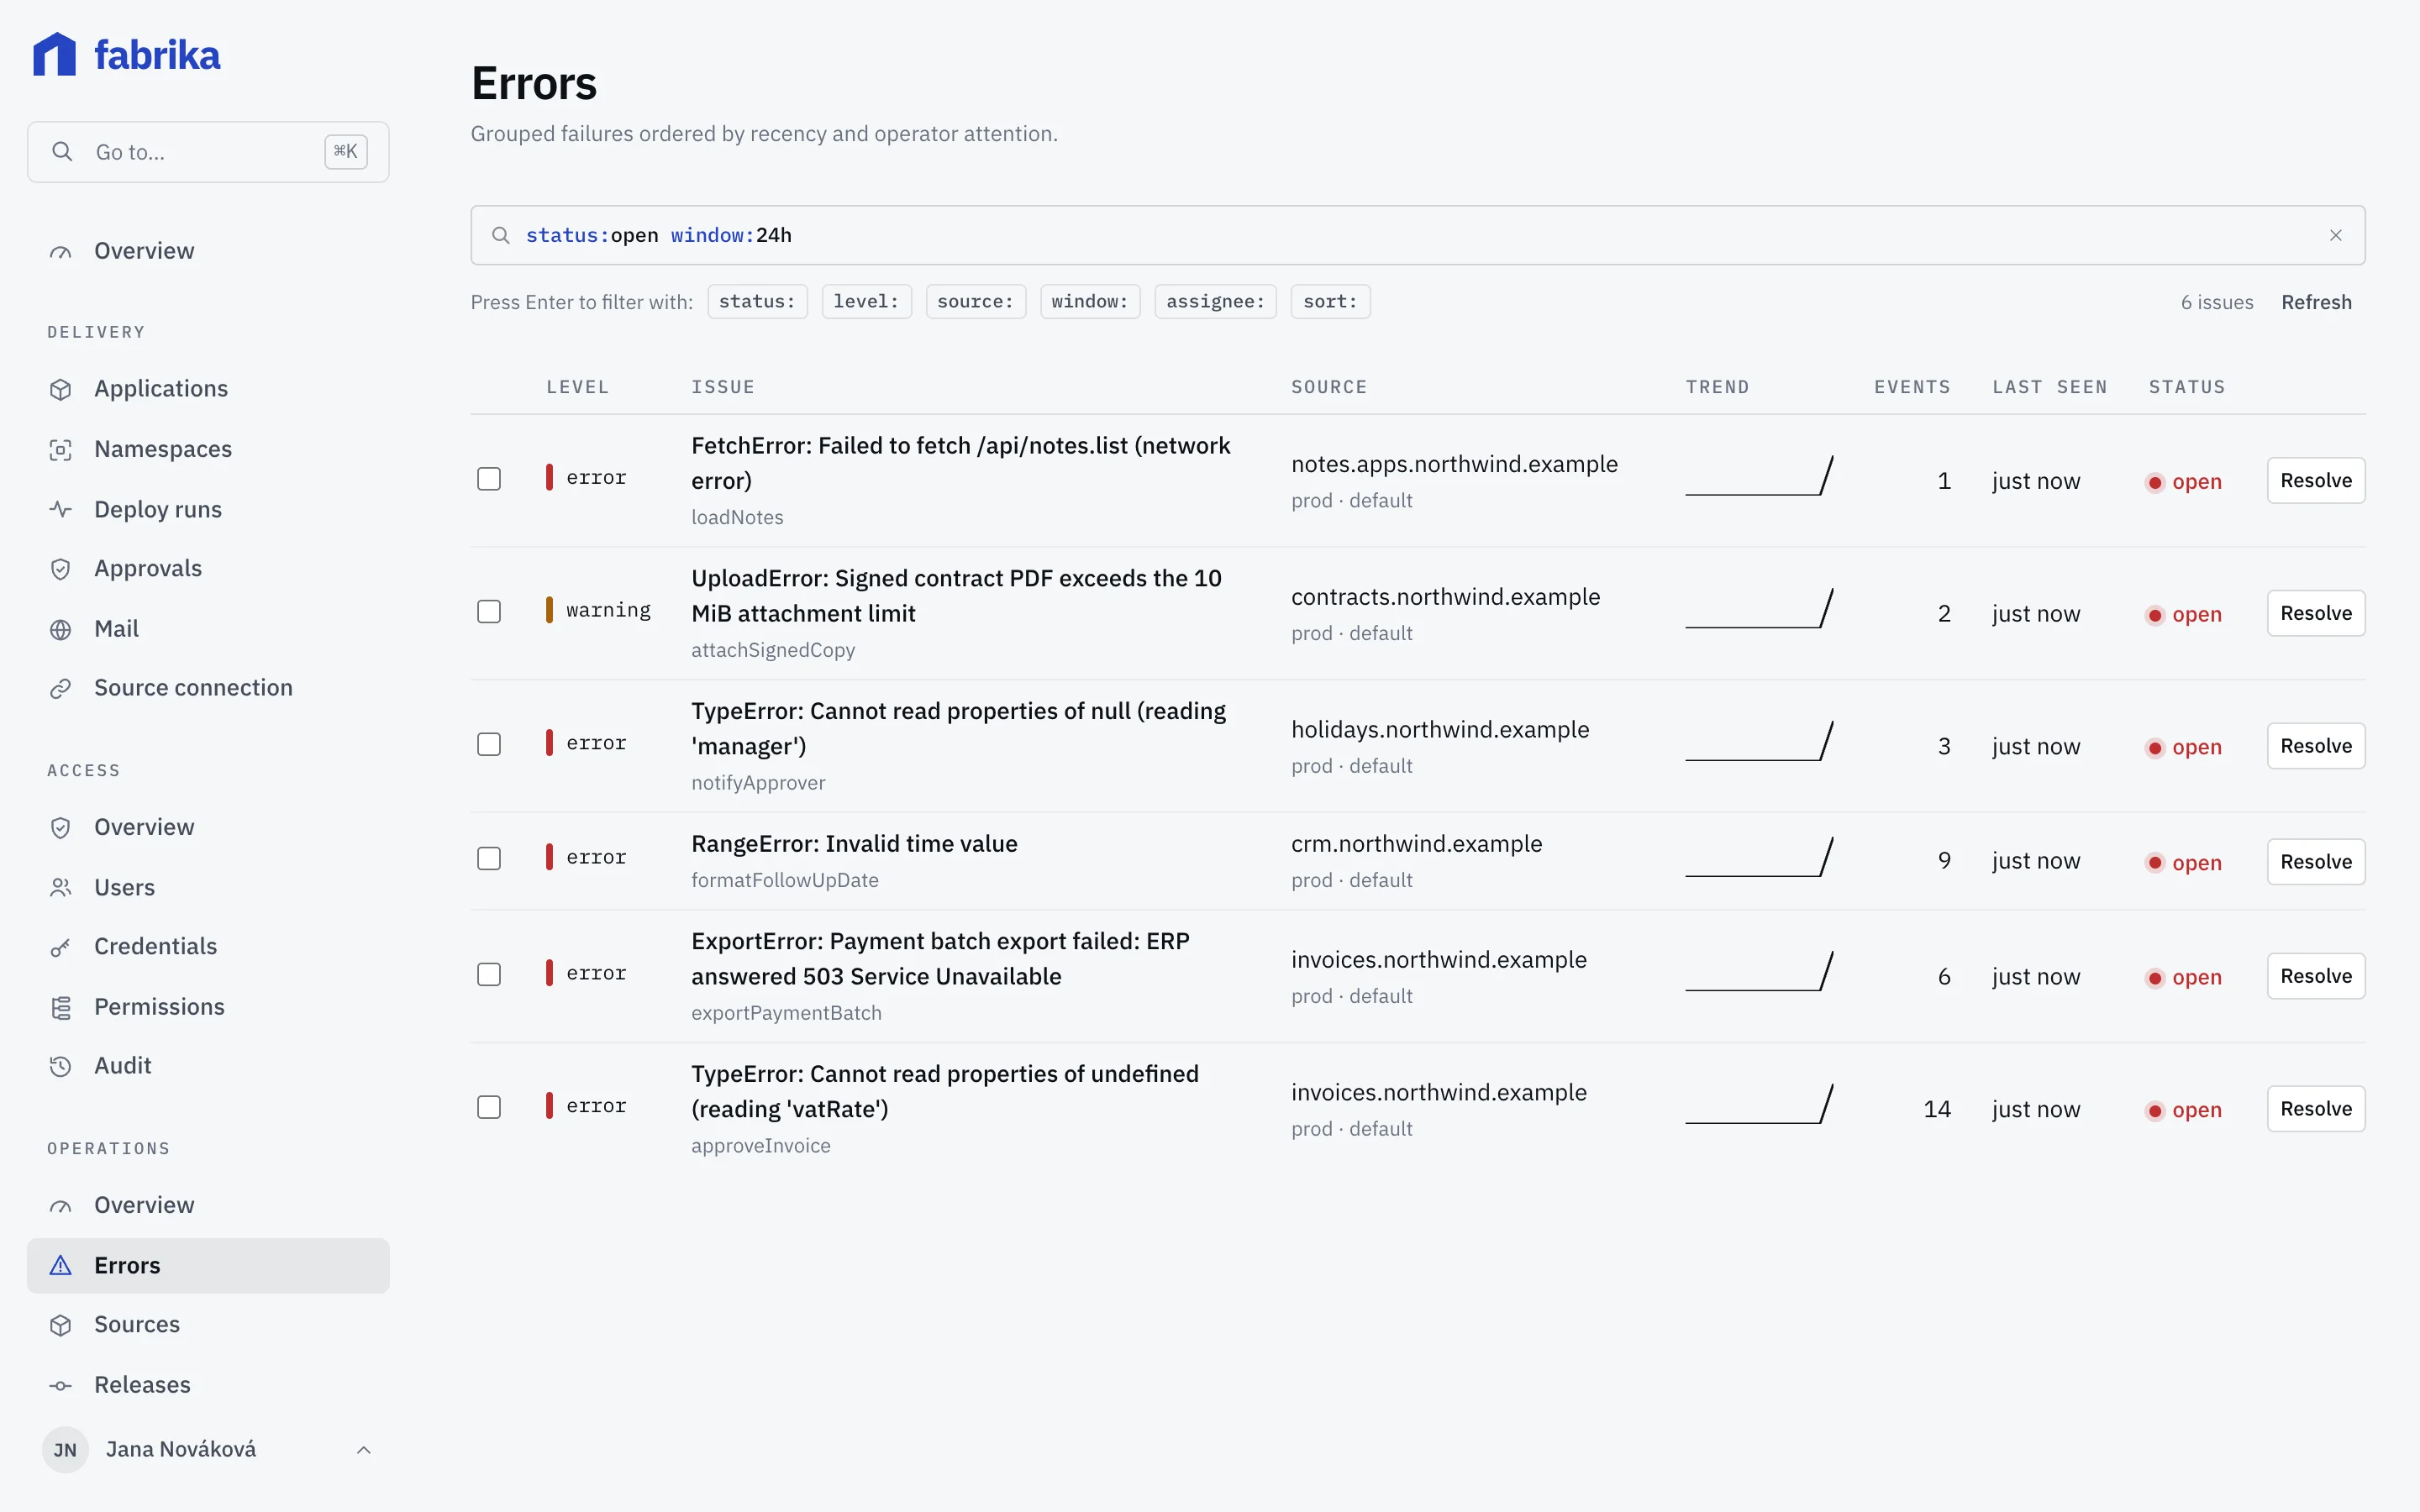This screenshot has height=1512, width=2420.
Task: Tick checkbox for TypeError 'manager' issue
Action: click(x=489, y=744)
